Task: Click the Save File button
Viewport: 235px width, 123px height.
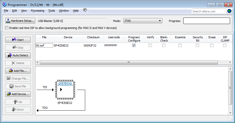Action: (x=18, y=86)
